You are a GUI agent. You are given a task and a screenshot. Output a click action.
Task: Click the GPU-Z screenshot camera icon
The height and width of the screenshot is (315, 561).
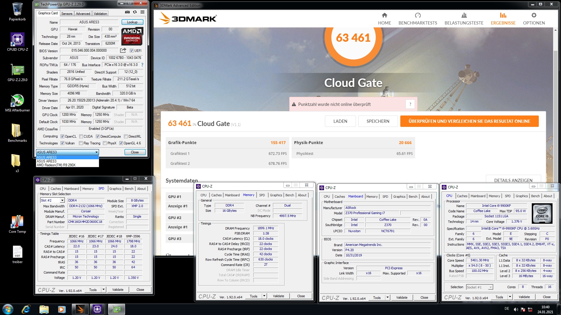pos(127,12)
